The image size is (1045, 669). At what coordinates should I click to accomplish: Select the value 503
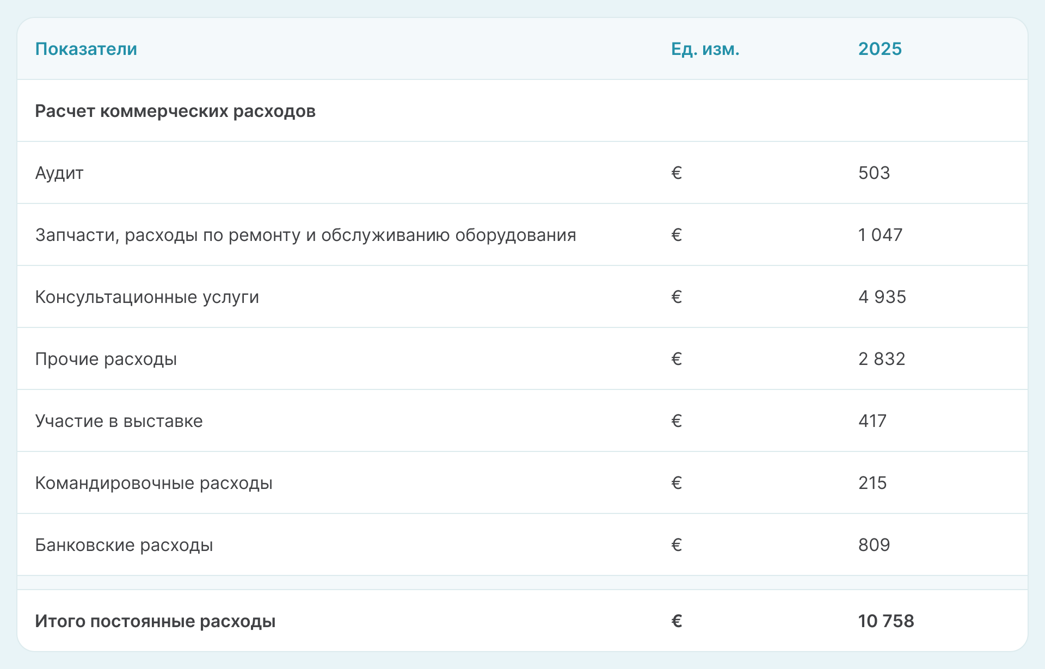tap(874, 173)
